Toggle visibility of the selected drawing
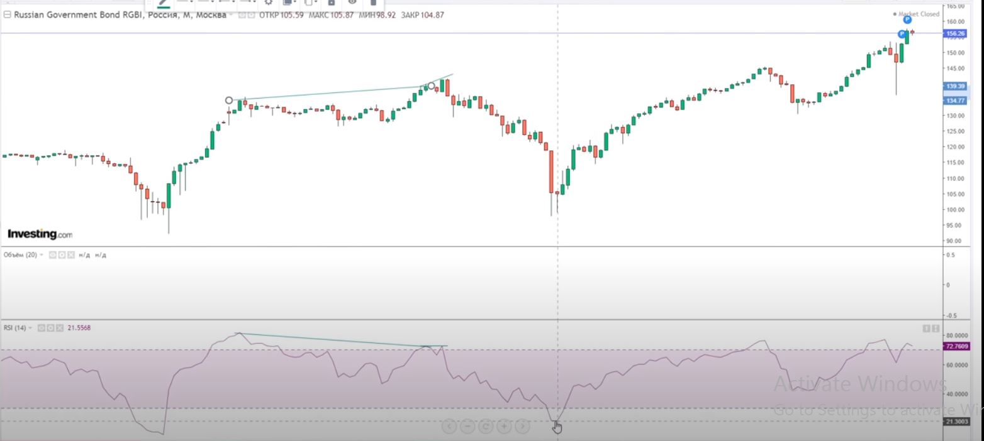The width and height of the screenshot is (984, 441). click(352, 3)
